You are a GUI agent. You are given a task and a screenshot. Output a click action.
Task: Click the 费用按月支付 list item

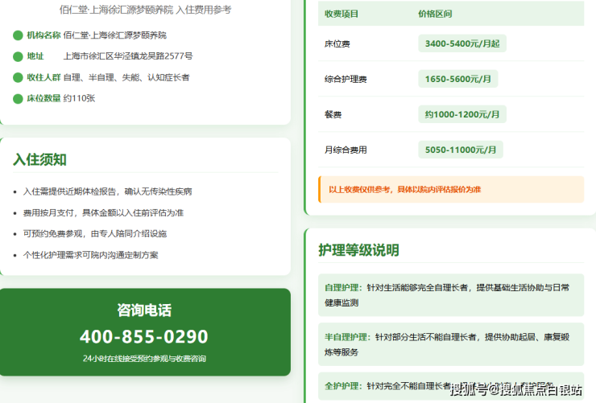coord(103,213)
